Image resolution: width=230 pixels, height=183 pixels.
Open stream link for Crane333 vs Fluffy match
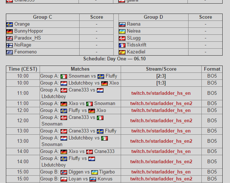click(161, 131)
